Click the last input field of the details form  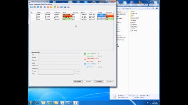click(x=56, y=74)
